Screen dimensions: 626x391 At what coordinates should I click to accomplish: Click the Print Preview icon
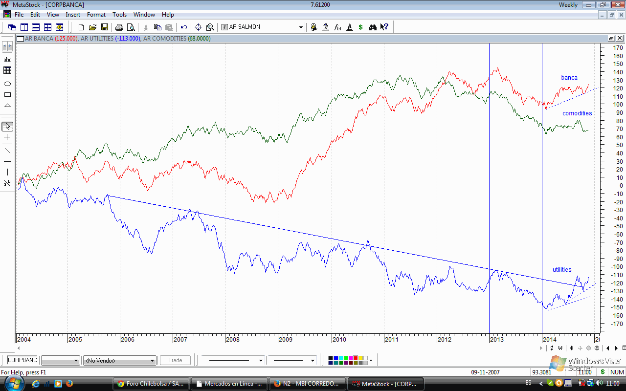[x=131, y=27]
